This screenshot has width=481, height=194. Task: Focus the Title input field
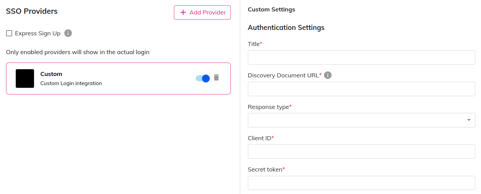pyautogui.click(x=361, y=57)
